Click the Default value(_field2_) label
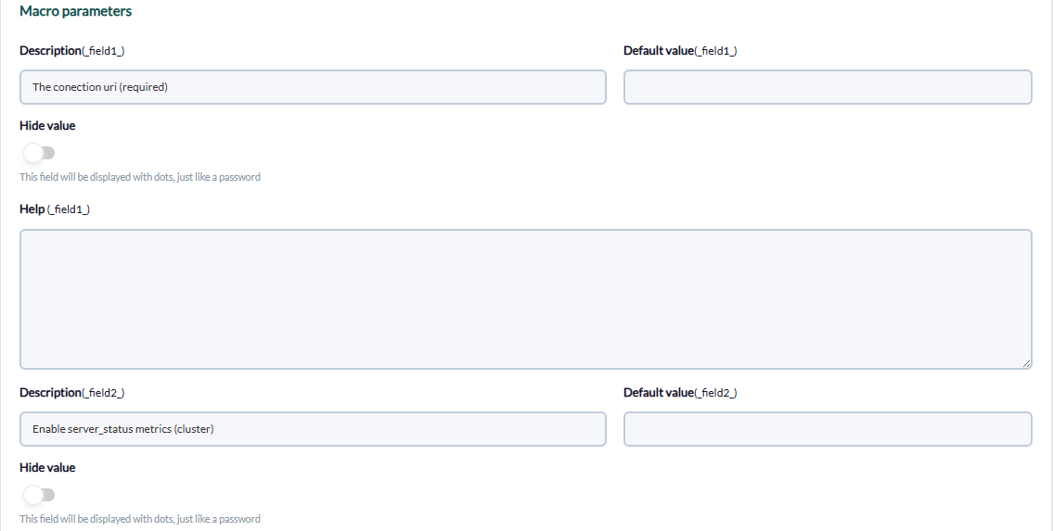1053x531 pixels. (x=680, y=393)
